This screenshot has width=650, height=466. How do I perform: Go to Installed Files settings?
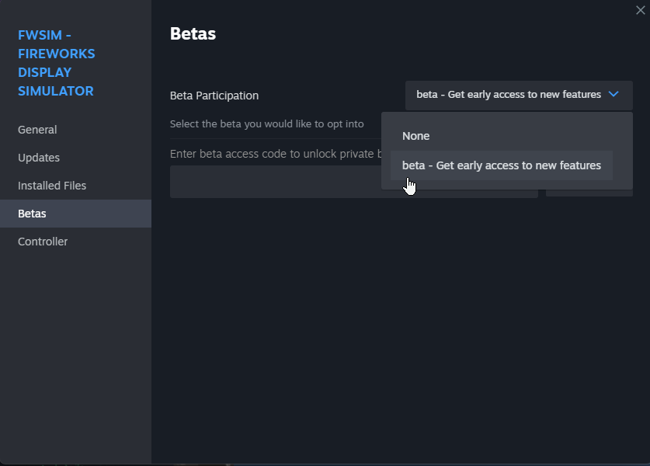(52, 186)
